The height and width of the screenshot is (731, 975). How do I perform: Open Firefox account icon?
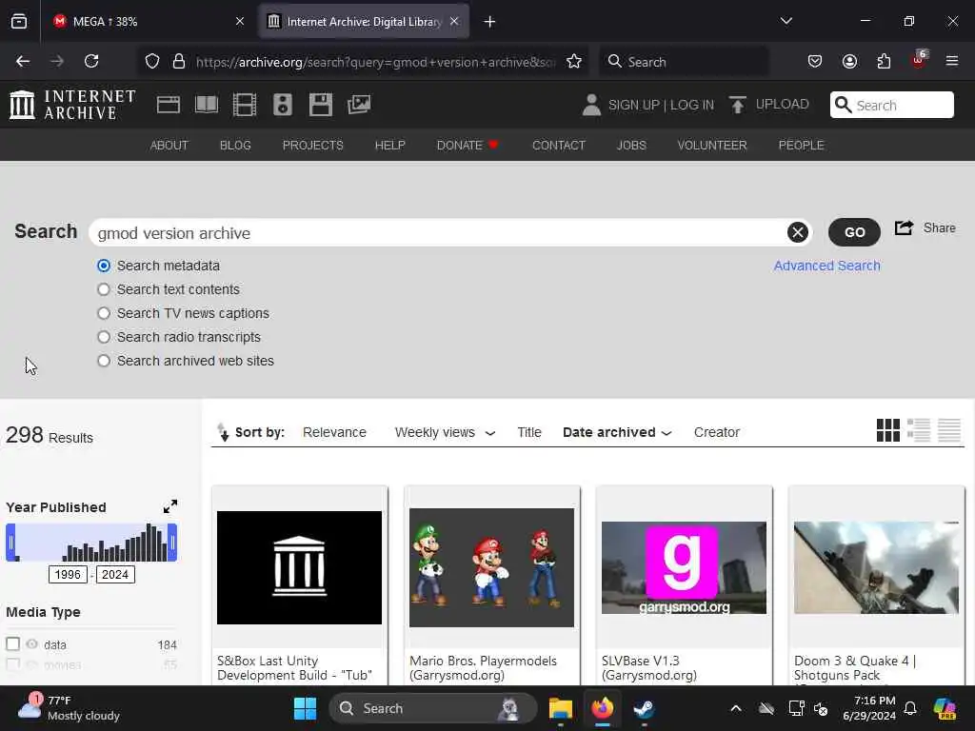point(849,61)
